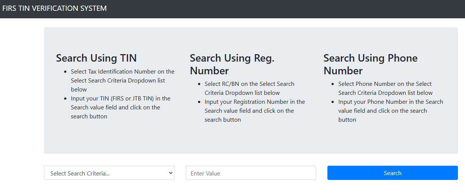Select the Search Using Phone Number heading
Image resolution: width=465 pixels, height=193 pixels.
point(371,64)
